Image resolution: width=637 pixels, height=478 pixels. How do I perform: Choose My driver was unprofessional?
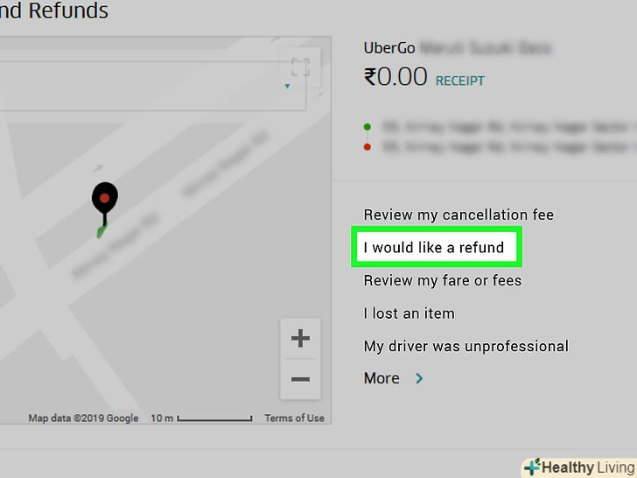click(x=466, y=347)
